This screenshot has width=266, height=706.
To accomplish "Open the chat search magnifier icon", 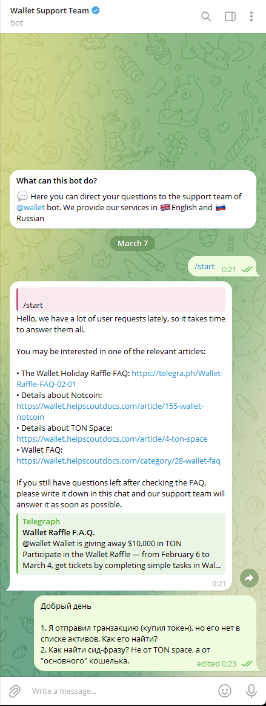I will 206,16.
